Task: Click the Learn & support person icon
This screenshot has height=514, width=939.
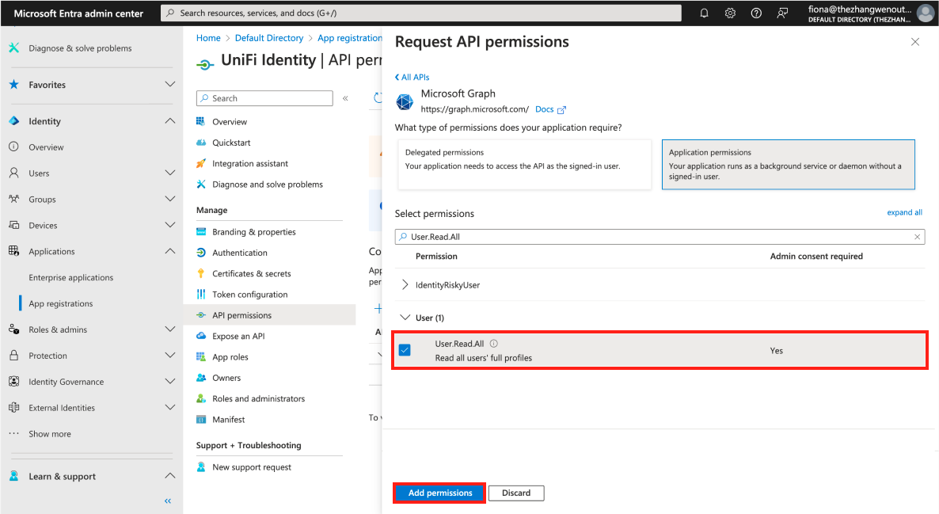Action: click(13, 476)
